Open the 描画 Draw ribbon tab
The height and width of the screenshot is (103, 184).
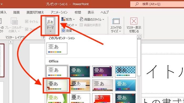[x=16, y=12]
